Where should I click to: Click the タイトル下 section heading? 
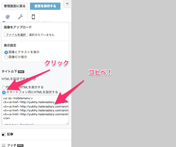[9, 72]
